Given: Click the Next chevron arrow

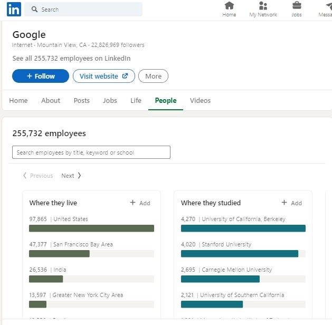Looking at the screenshot, I should tap(79, 175).
